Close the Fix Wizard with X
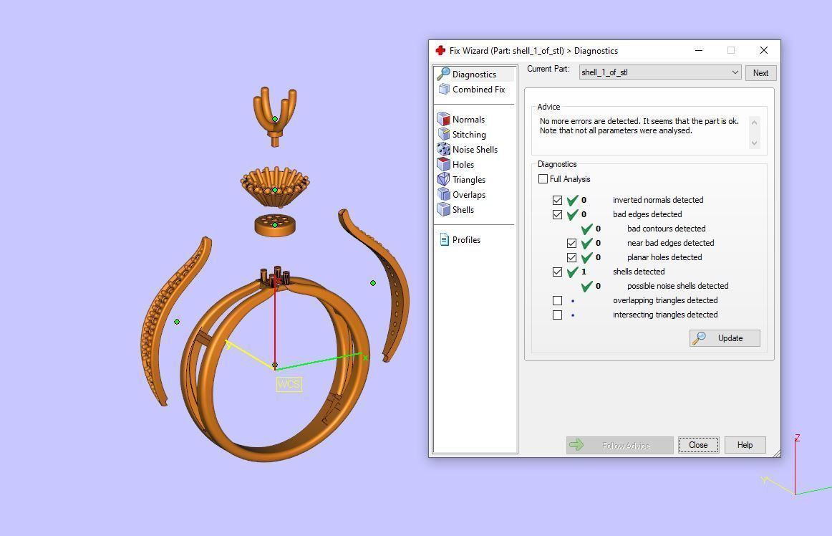This screenshot has height=536, width=832. click(763, 50)
